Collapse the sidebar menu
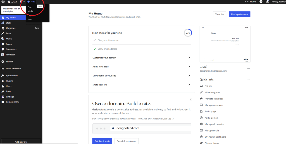Viewport: 286px width, 144px height. coord(13,102)
